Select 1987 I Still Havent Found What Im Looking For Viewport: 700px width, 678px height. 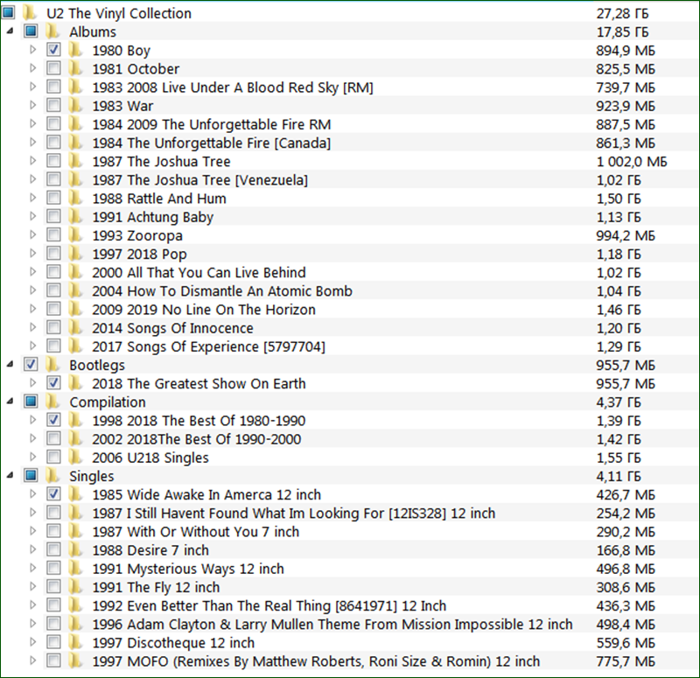coord(294,513)
